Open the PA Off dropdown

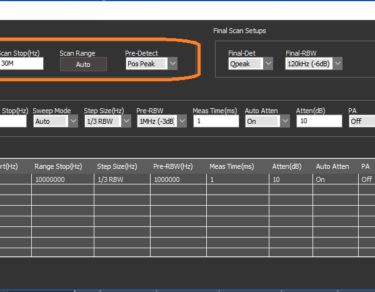click(x=361, y=121)
